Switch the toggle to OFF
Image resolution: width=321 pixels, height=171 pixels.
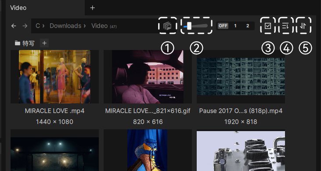click(x=223, y=26)
